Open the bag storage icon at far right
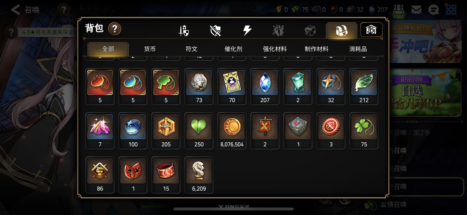The width and height of the screenshot is (467, 215). click(371, 30)
